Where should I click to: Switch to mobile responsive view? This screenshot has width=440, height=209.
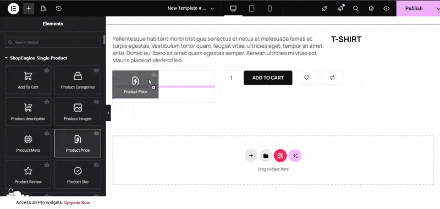point(269,8)
